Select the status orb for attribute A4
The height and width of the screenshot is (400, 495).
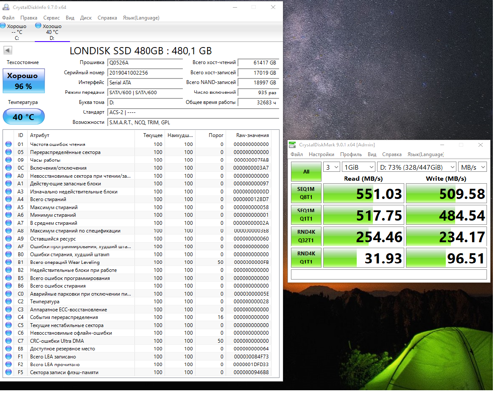[x=8, y=199]
